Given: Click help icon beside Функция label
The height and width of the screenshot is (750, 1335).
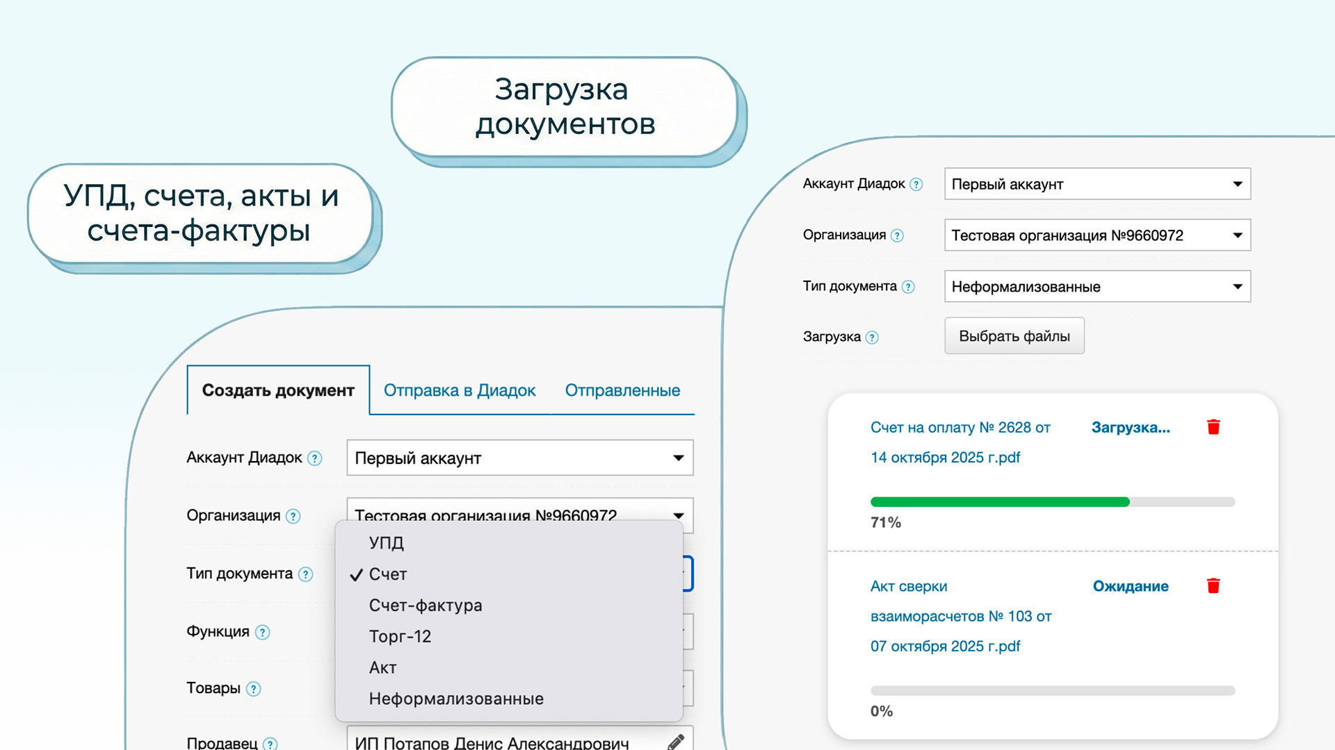Looking at the screenshot, I should (x=262, y=632).
